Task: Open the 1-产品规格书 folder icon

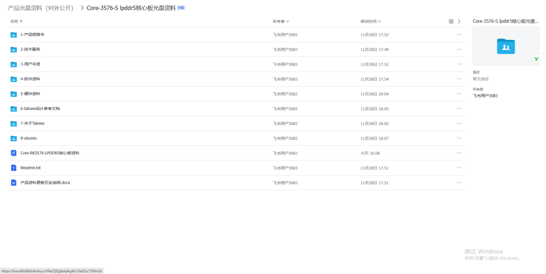Action: (x=14, y=35)
